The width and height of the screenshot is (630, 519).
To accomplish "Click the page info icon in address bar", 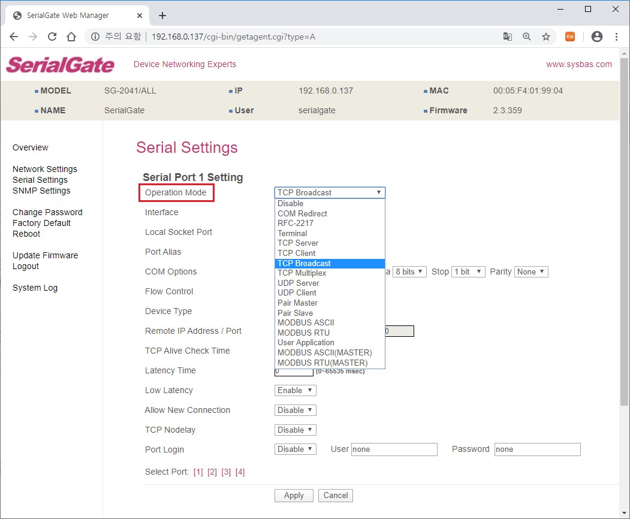I will point(95,36).
